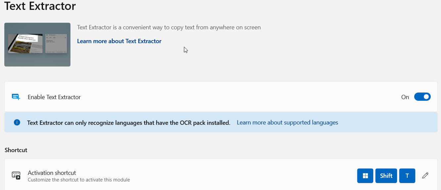Open Learn more about supported languages link
Image resolution: width=441 pixels, height=190 pixels.
coord(287,122)
